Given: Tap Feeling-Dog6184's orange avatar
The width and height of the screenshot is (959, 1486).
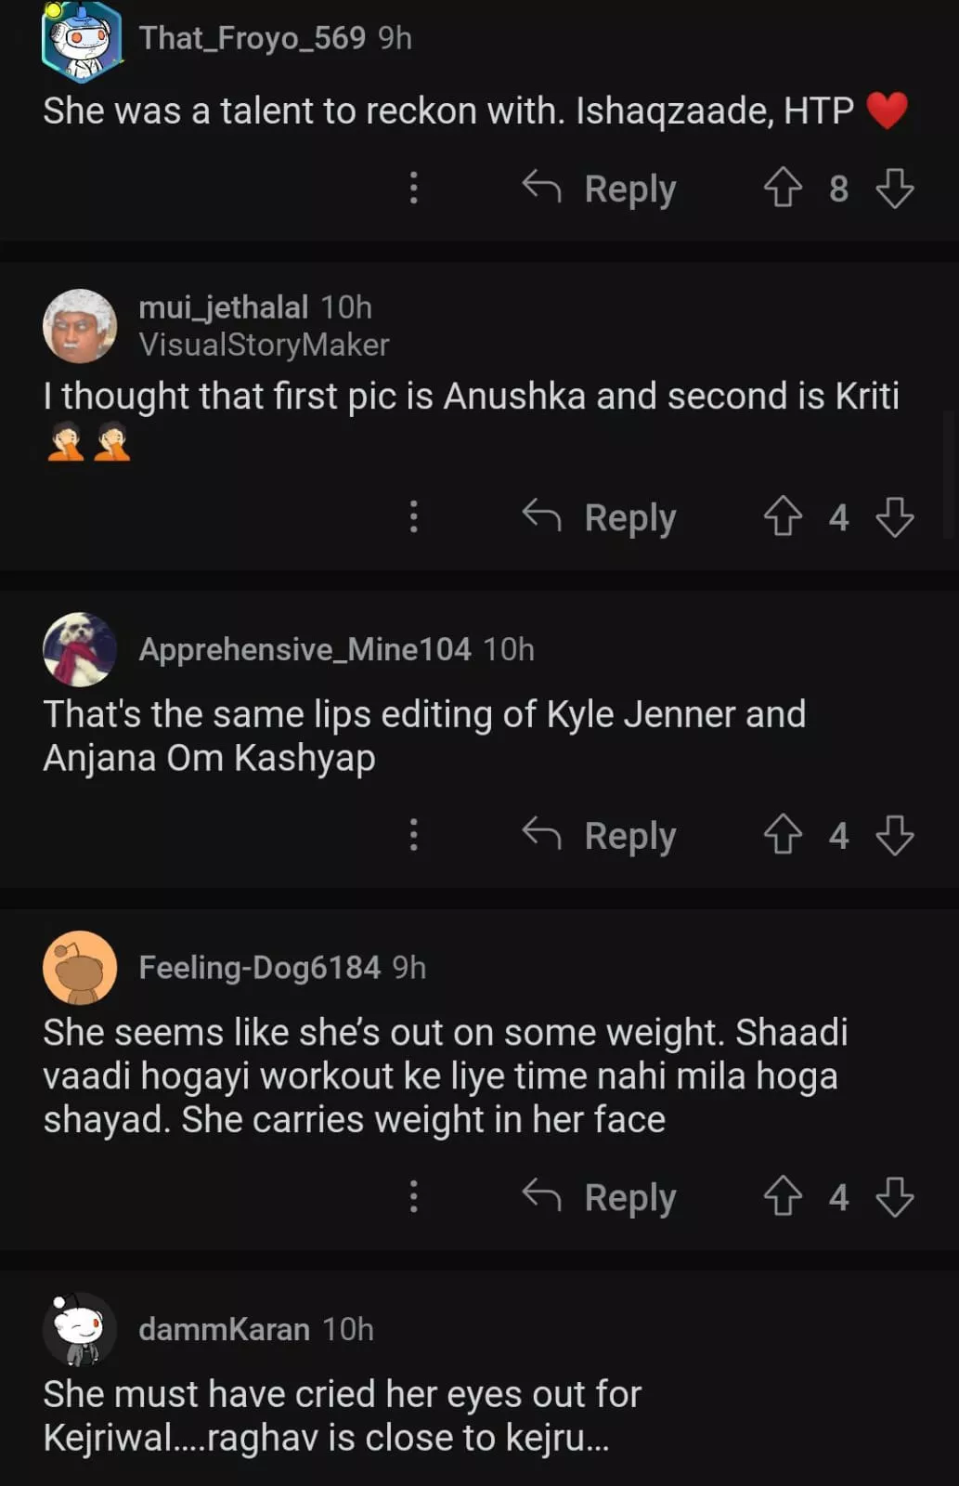Looking at the screenshot, I should pyautogui.click(x=80, y=968).
